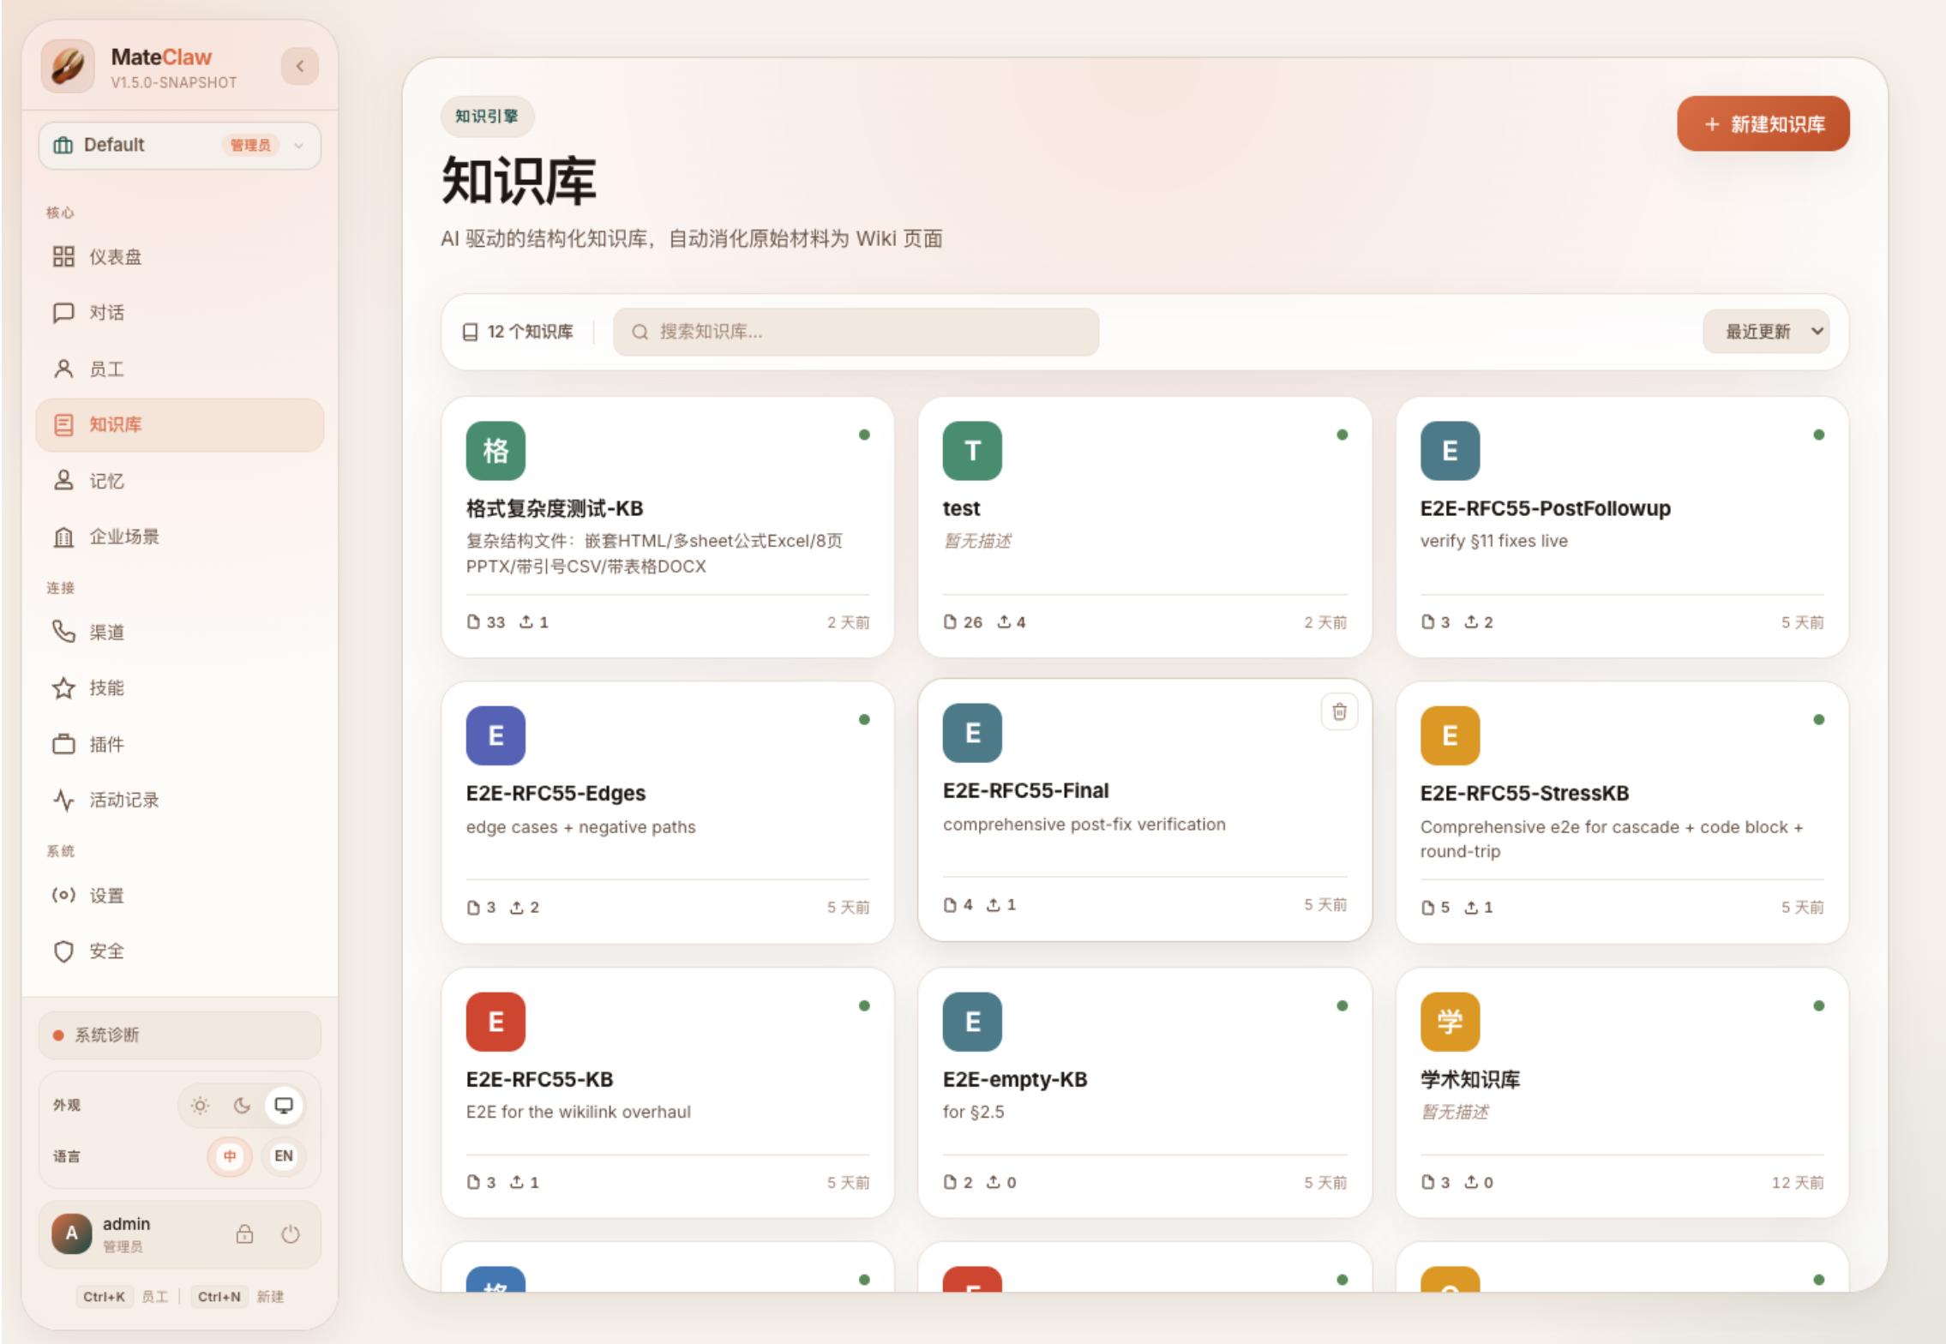Switch language to 中 Chinese
Image resolution: width=1946 pixels, height=1344 pixels.
230,1155
